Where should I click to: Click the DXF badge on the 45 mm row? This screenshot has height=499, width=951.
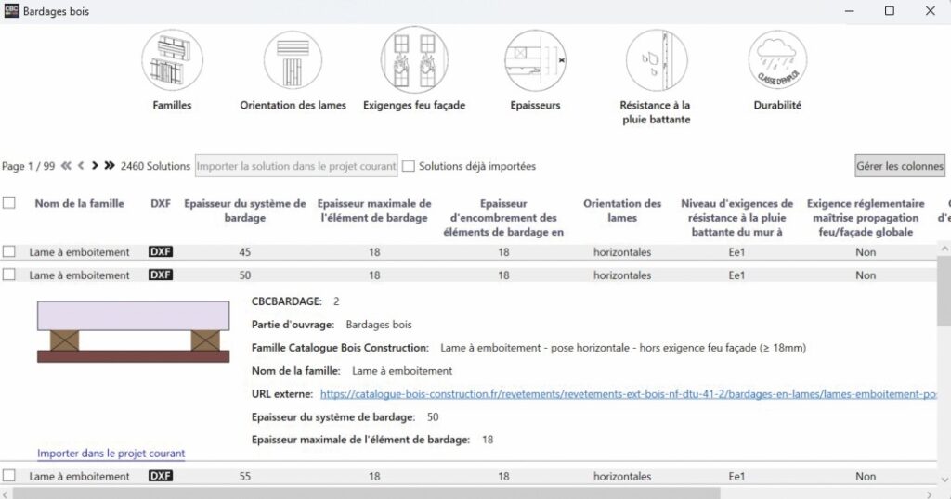pos(161,251)
